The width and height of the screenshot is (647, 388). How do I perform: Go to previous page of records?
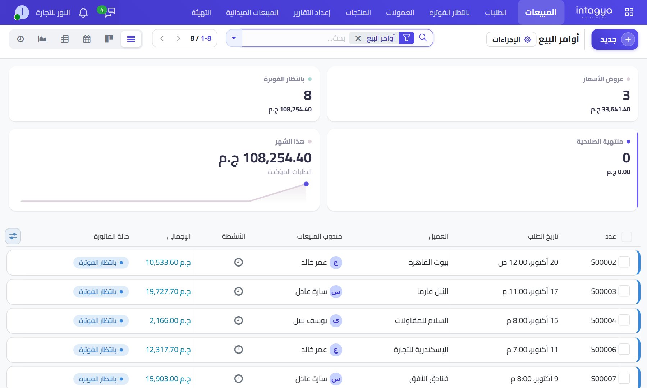click(162, 38)
